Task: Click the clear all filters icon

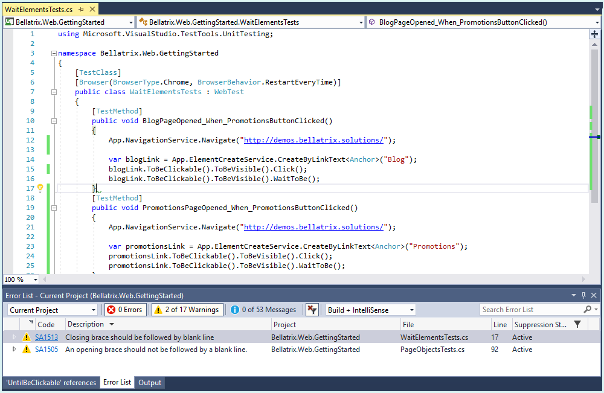Action: (x=312, y=310)
